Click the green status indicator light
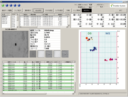128x97 pixels. click(3, 5)
